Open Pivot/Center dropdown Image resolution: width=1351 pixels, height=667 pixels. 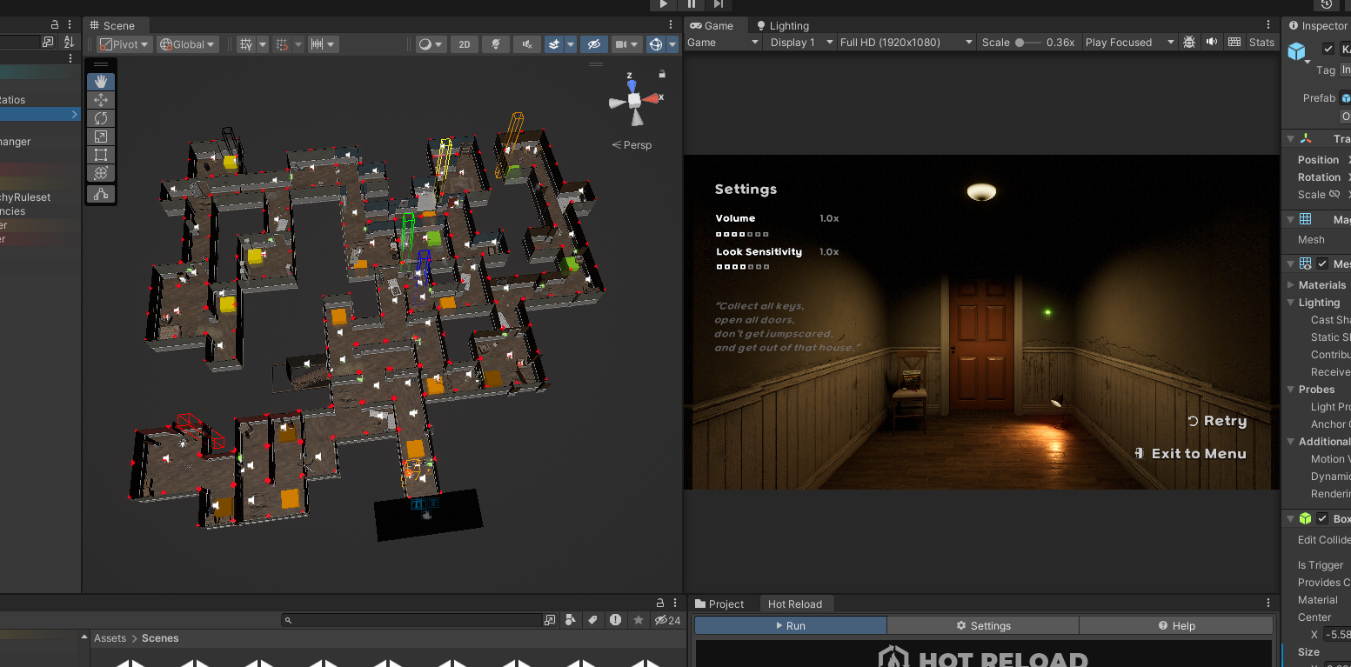pos(124,44)
